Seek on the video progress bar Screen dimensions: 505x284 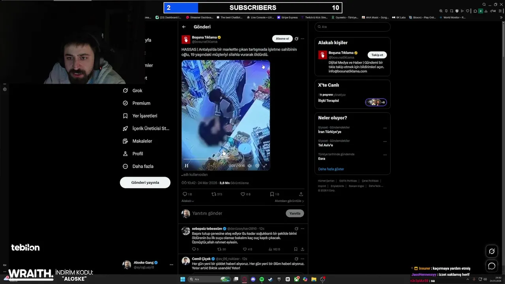tap(225, 159)
